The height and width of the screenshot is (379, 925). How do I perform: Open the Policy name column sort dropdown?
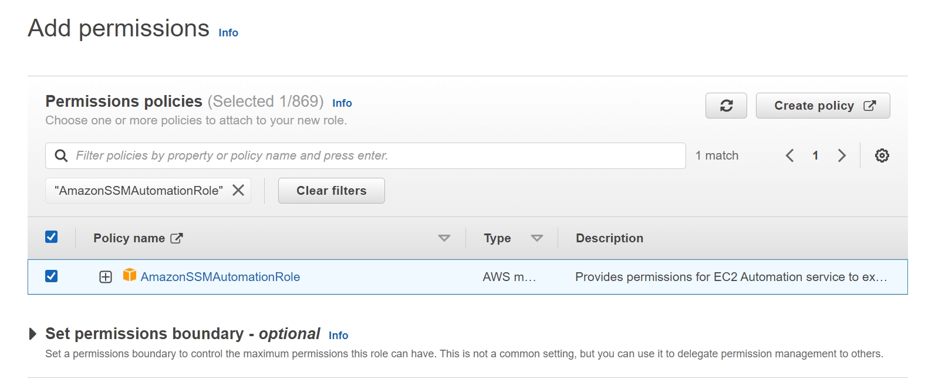click(x=444, y=238)
